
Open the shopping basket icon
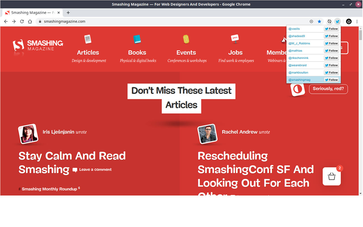point(332,176)
